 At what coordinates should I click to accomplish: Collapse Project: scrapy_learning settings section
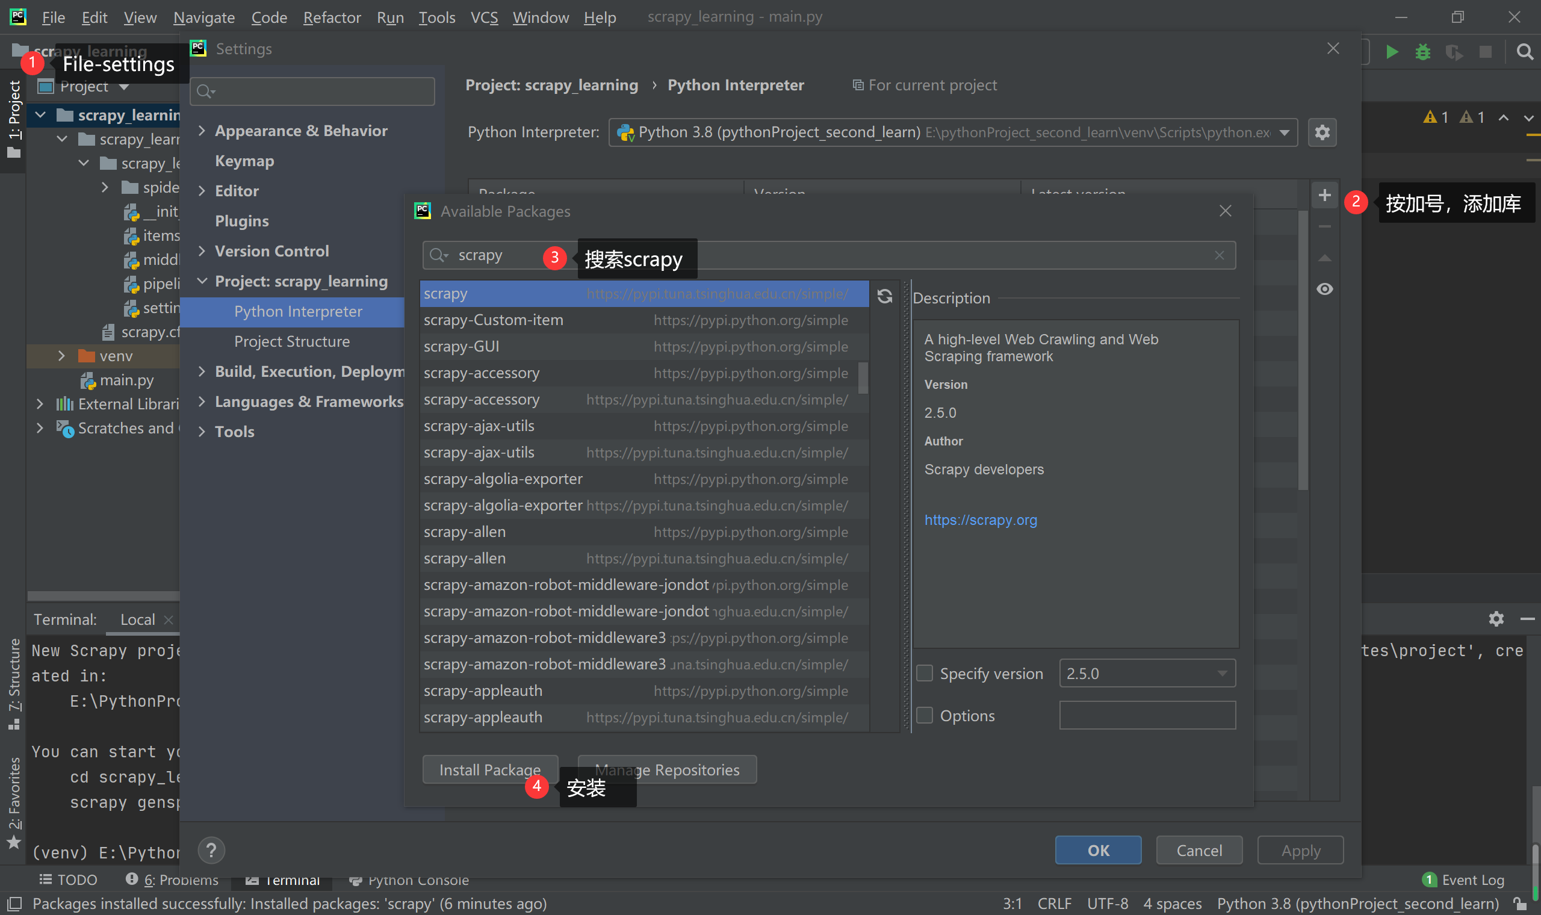point(202,281)
